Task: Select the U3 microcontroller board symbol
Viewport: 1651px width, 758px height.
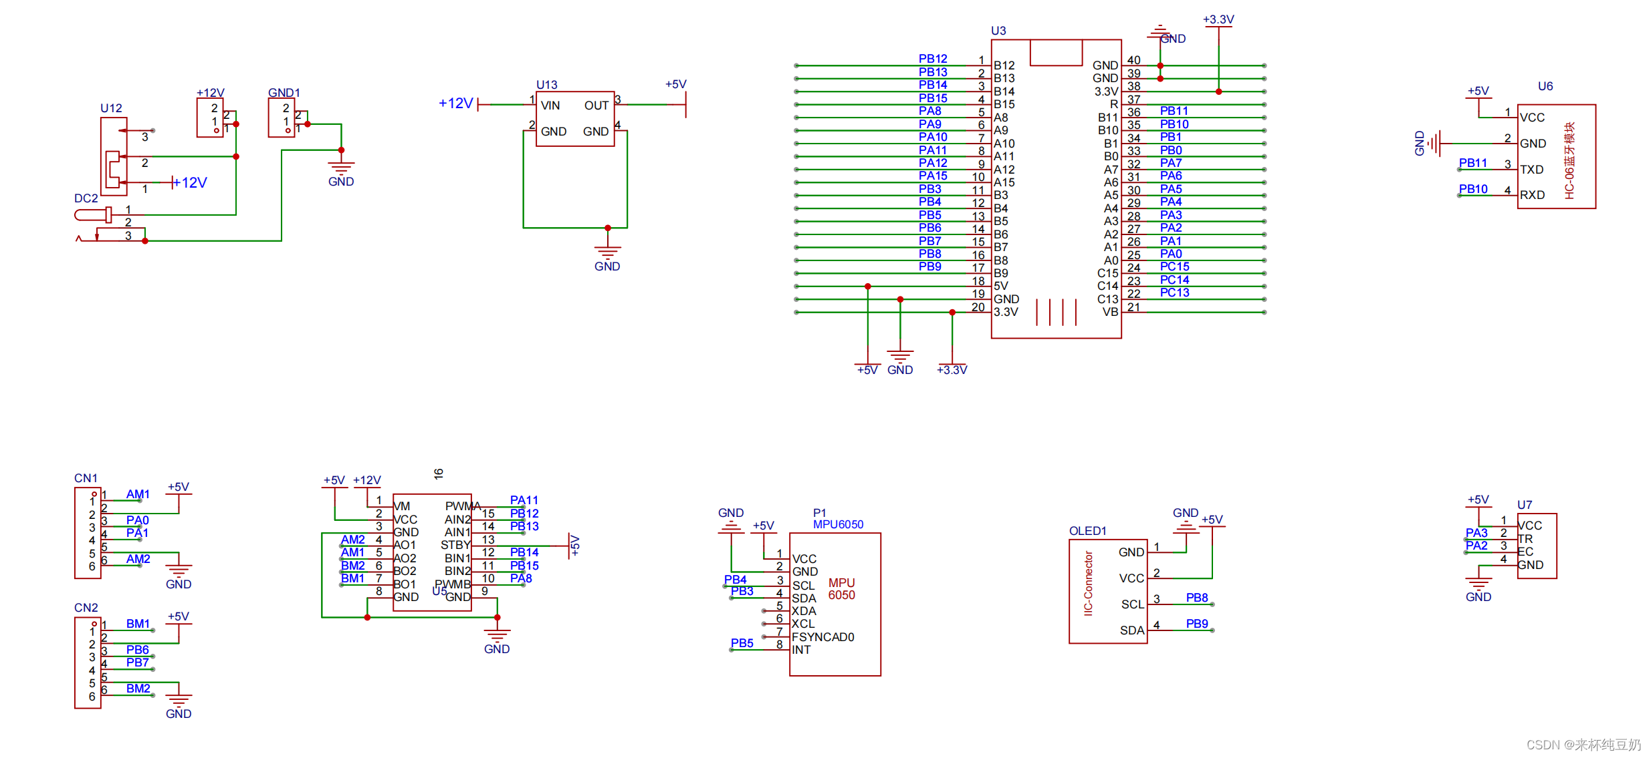Action: tap(1055, 187)
